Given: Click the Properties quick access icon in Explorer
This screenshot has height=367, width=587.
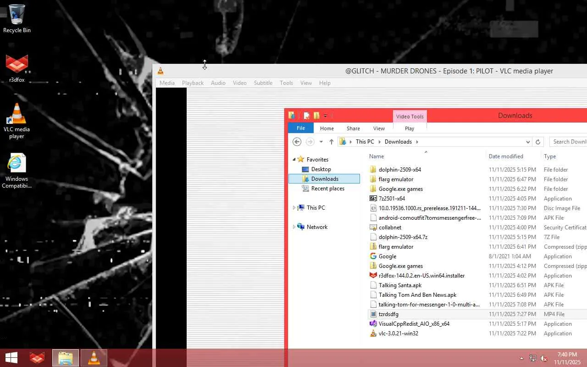Looking at the screenshot, I should 306,116.
